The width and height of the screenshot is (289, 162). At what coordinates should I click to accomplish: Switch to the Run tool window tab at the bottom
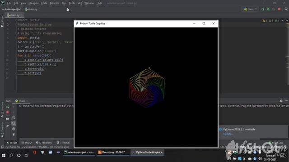(x=12, y=143)
